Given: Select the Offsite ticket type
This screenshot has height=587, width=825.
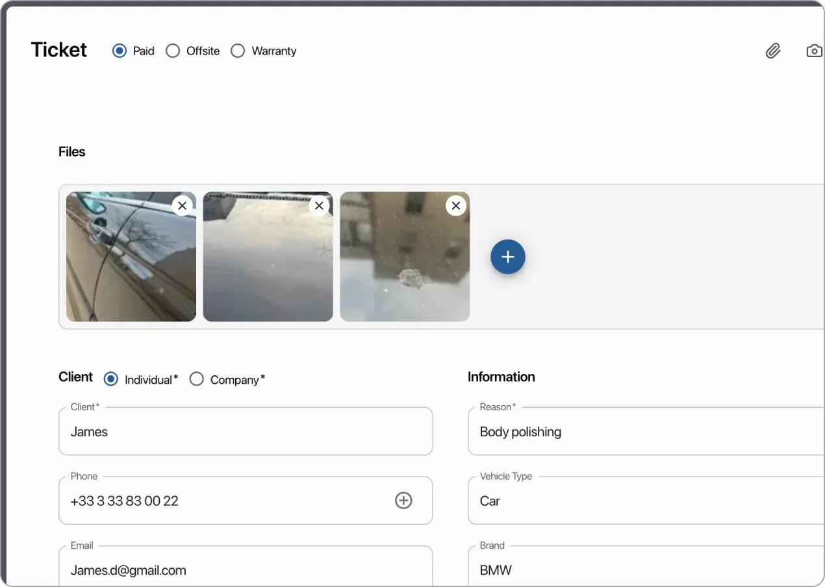Looking at the screenshot, I should point(173,50).
